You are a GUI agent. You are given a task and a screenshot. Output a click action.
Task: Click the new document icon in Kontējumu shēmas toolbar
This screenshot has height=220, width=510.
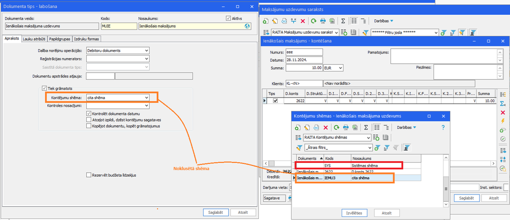(298, 127)
